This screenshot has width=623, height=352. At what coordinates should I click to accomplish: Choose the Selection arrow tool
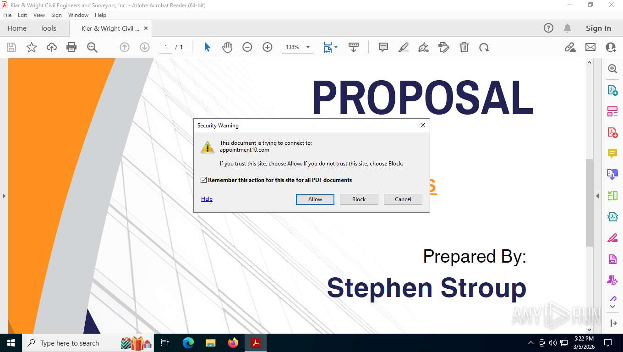(207, 47)
